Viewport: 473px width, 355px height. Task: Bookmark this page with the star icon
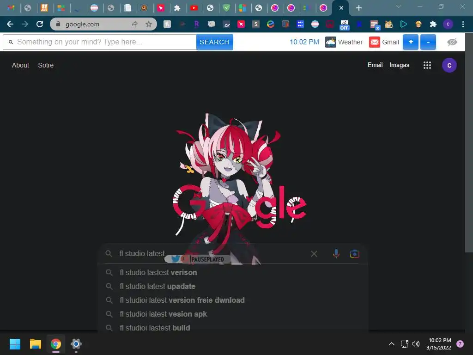[149, 24]
